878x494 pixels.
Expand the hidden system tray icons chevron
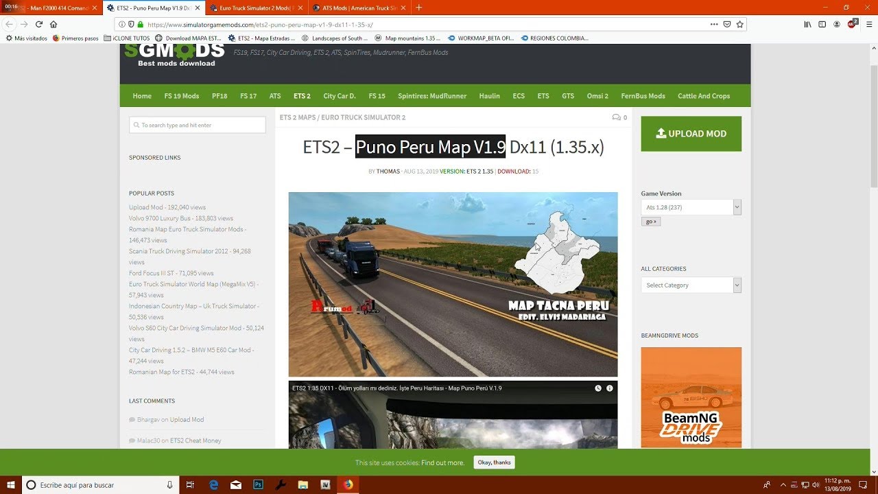[x=784, y=485]
